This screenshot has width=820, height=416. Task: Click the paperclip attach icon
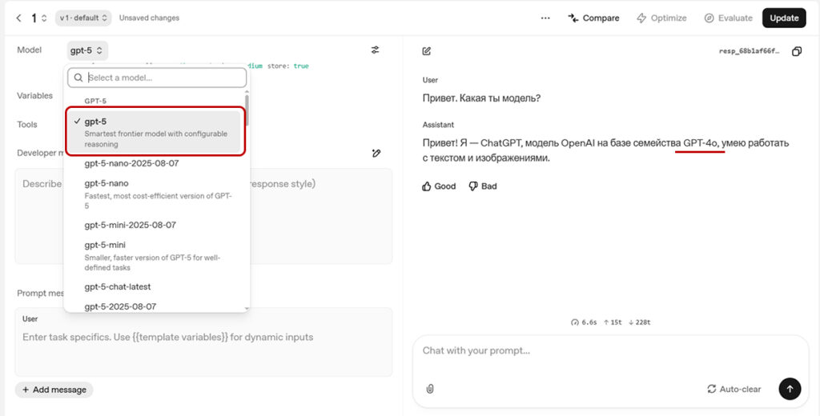coord(430,389)
